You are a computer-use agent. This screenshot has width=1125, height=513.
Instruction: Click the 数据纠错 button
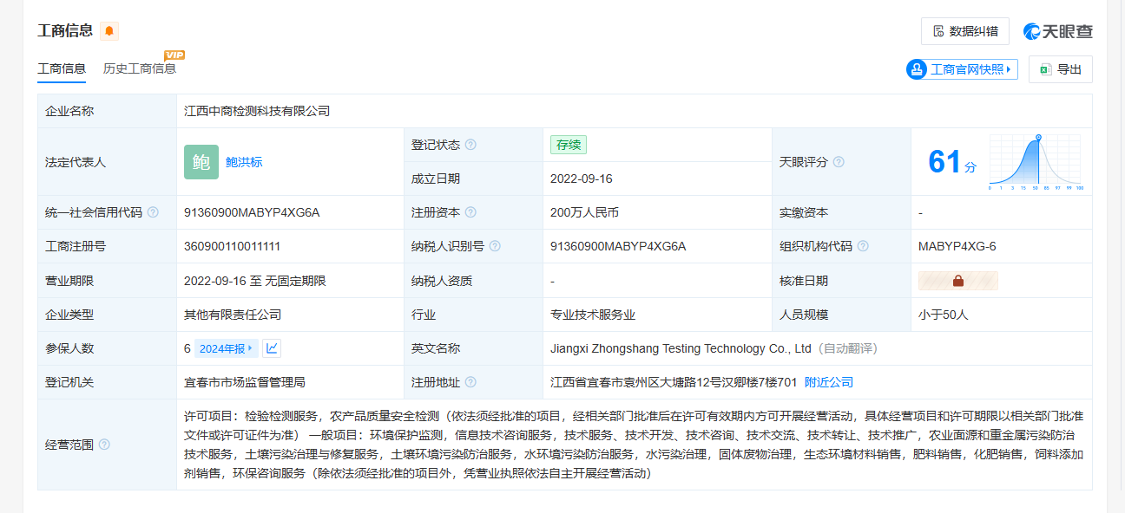point(964,31)
